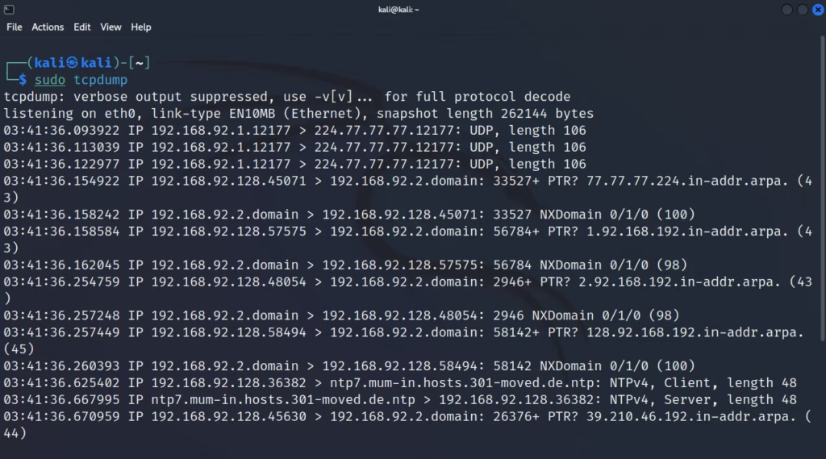The height and width of the screenshot is (459, 826).
Task: Minimize the terminal window
Action: point(786,10)
